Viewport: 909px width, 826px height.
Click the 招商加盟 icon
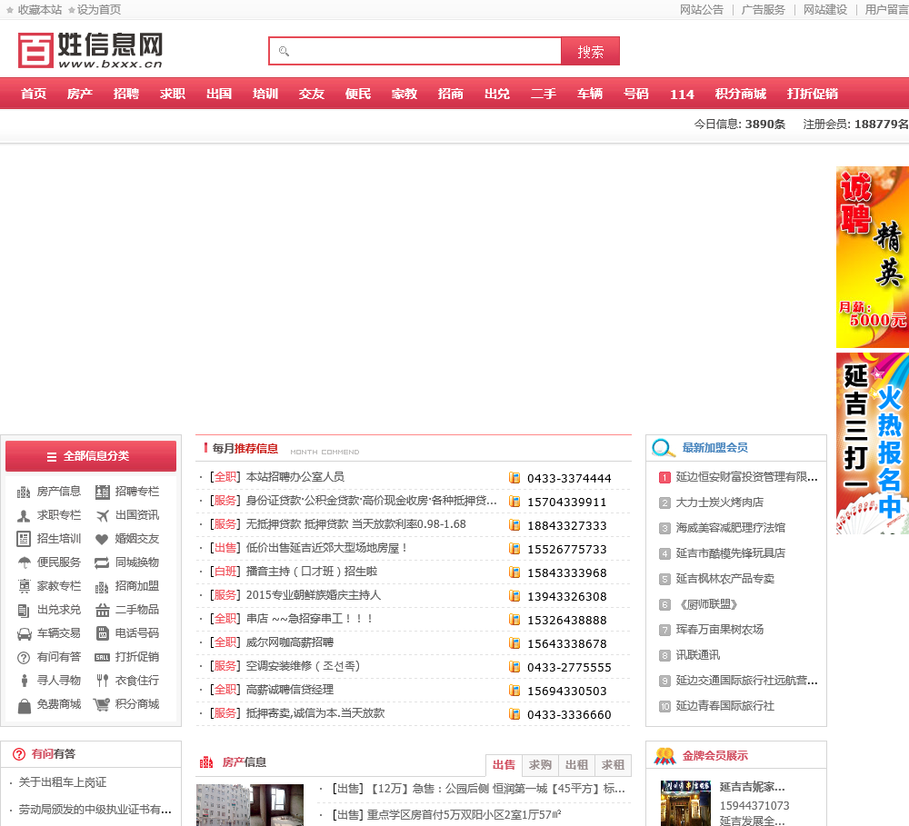click(102, 587)
